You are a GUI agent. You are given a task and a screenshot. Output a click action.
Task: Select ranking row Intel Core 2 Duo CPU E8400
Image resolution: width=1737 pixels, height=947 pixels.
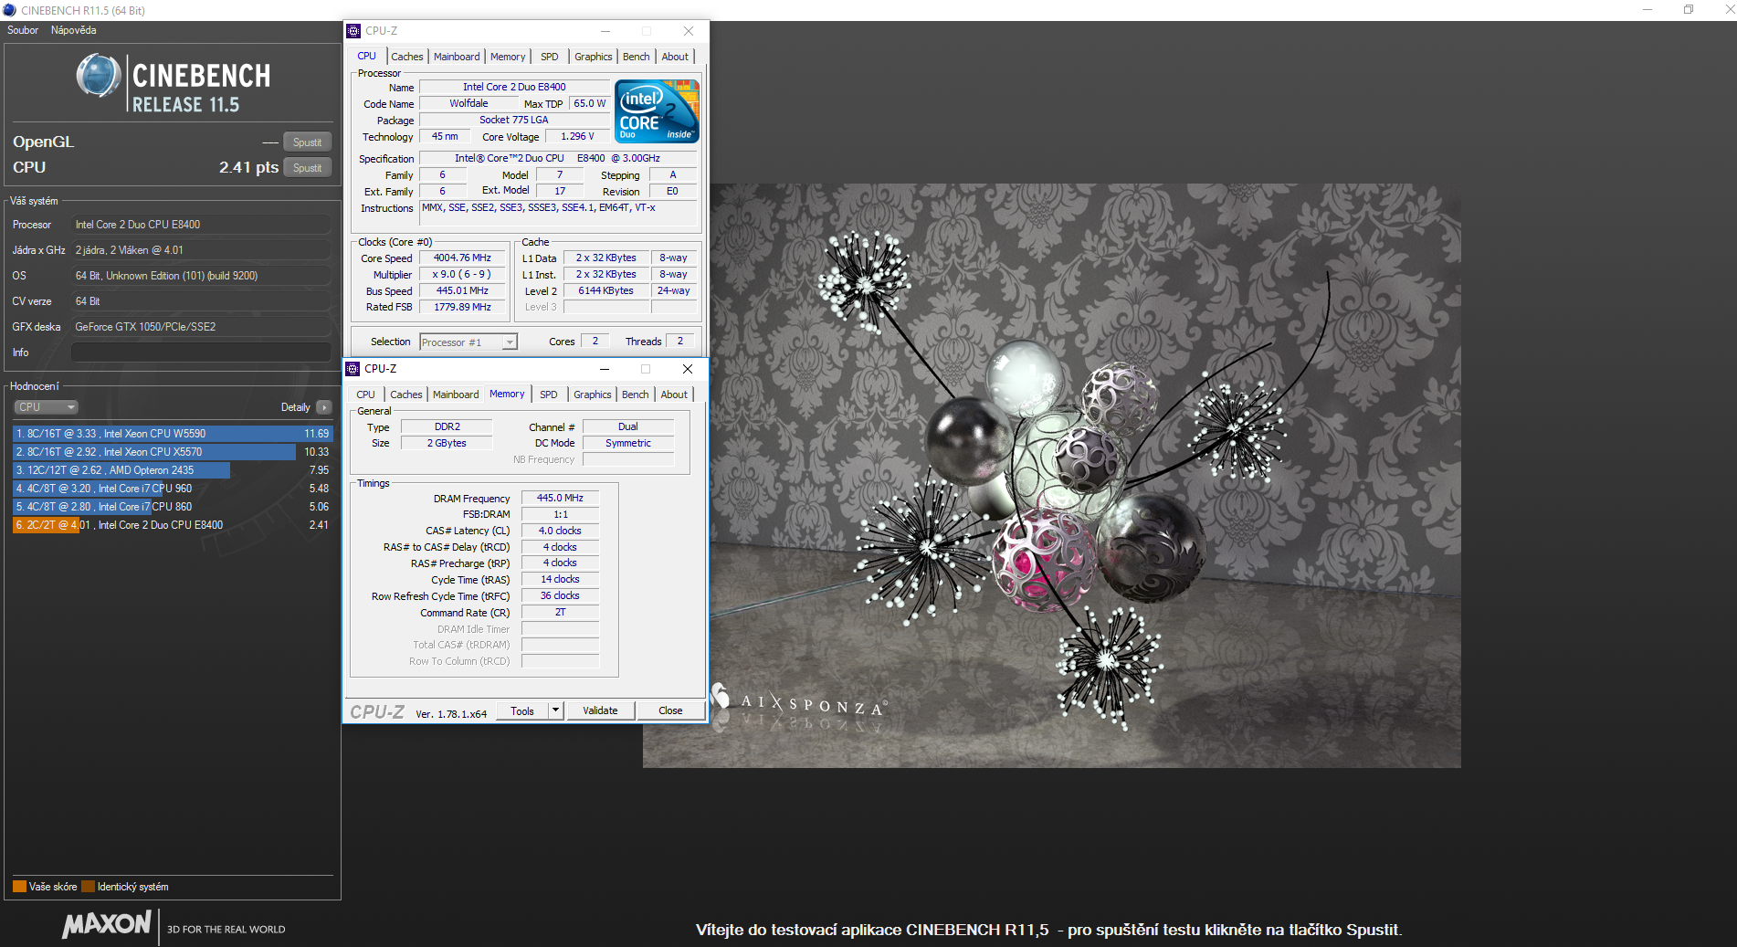173,525
